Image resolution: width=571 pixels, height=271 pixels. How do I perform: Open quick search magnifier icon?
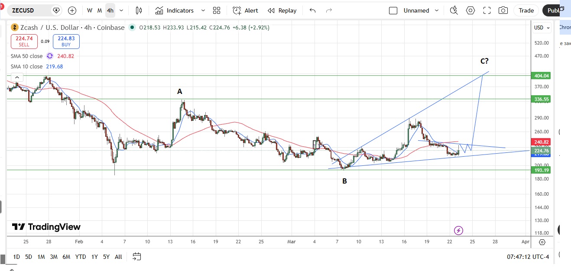[x=454, y=10]
